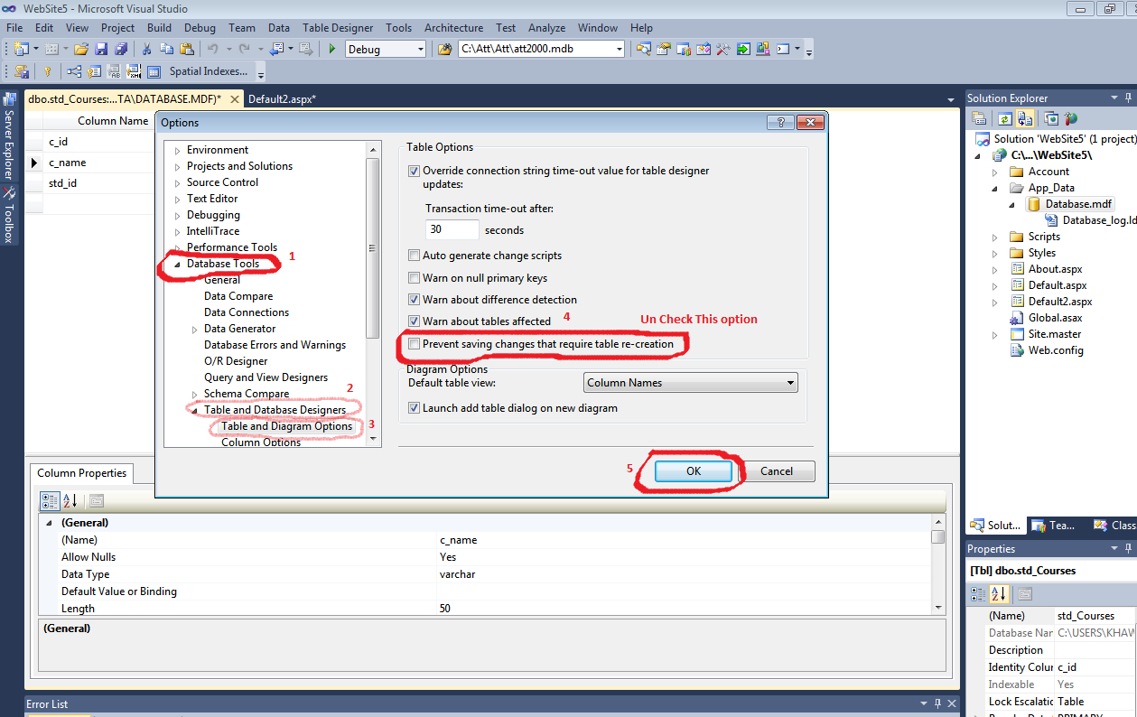Click the Properties icon in Solution Explorer toolbar
1137x717 pixels.
click(x=979, y=118)
